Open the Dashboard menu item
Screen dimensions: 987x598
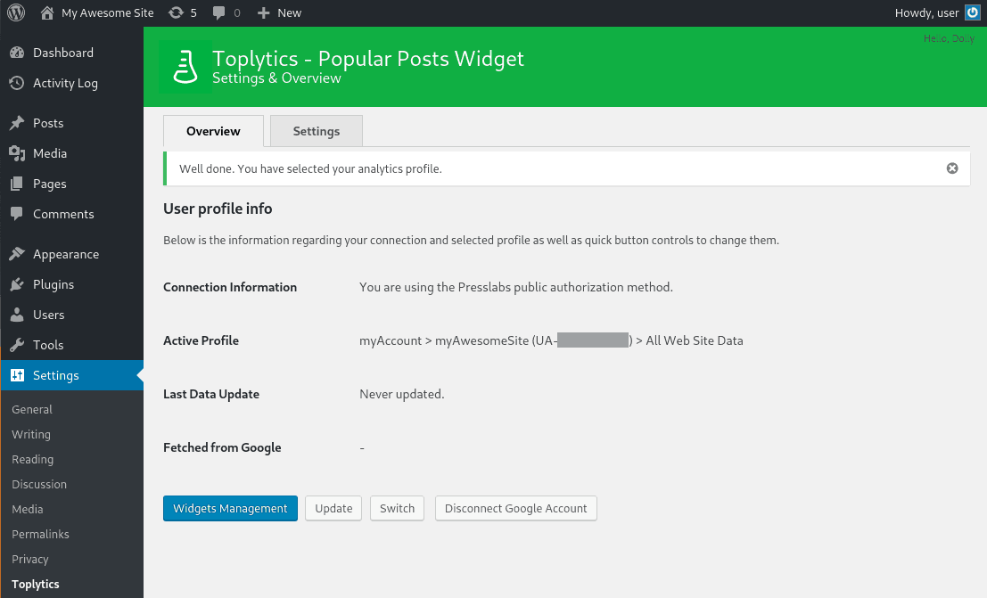[63, 53]
